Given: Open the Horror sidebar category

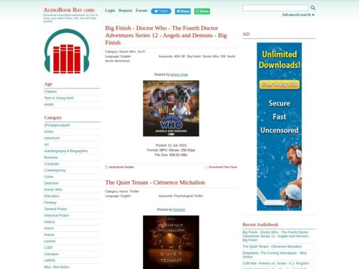Looking at the screenshot, I should coord(49,228).
